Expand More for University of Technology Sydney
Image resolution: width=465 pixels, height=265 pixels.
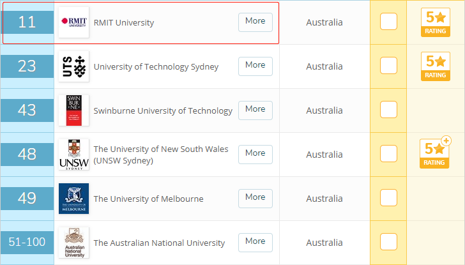[x=255, y=66]
